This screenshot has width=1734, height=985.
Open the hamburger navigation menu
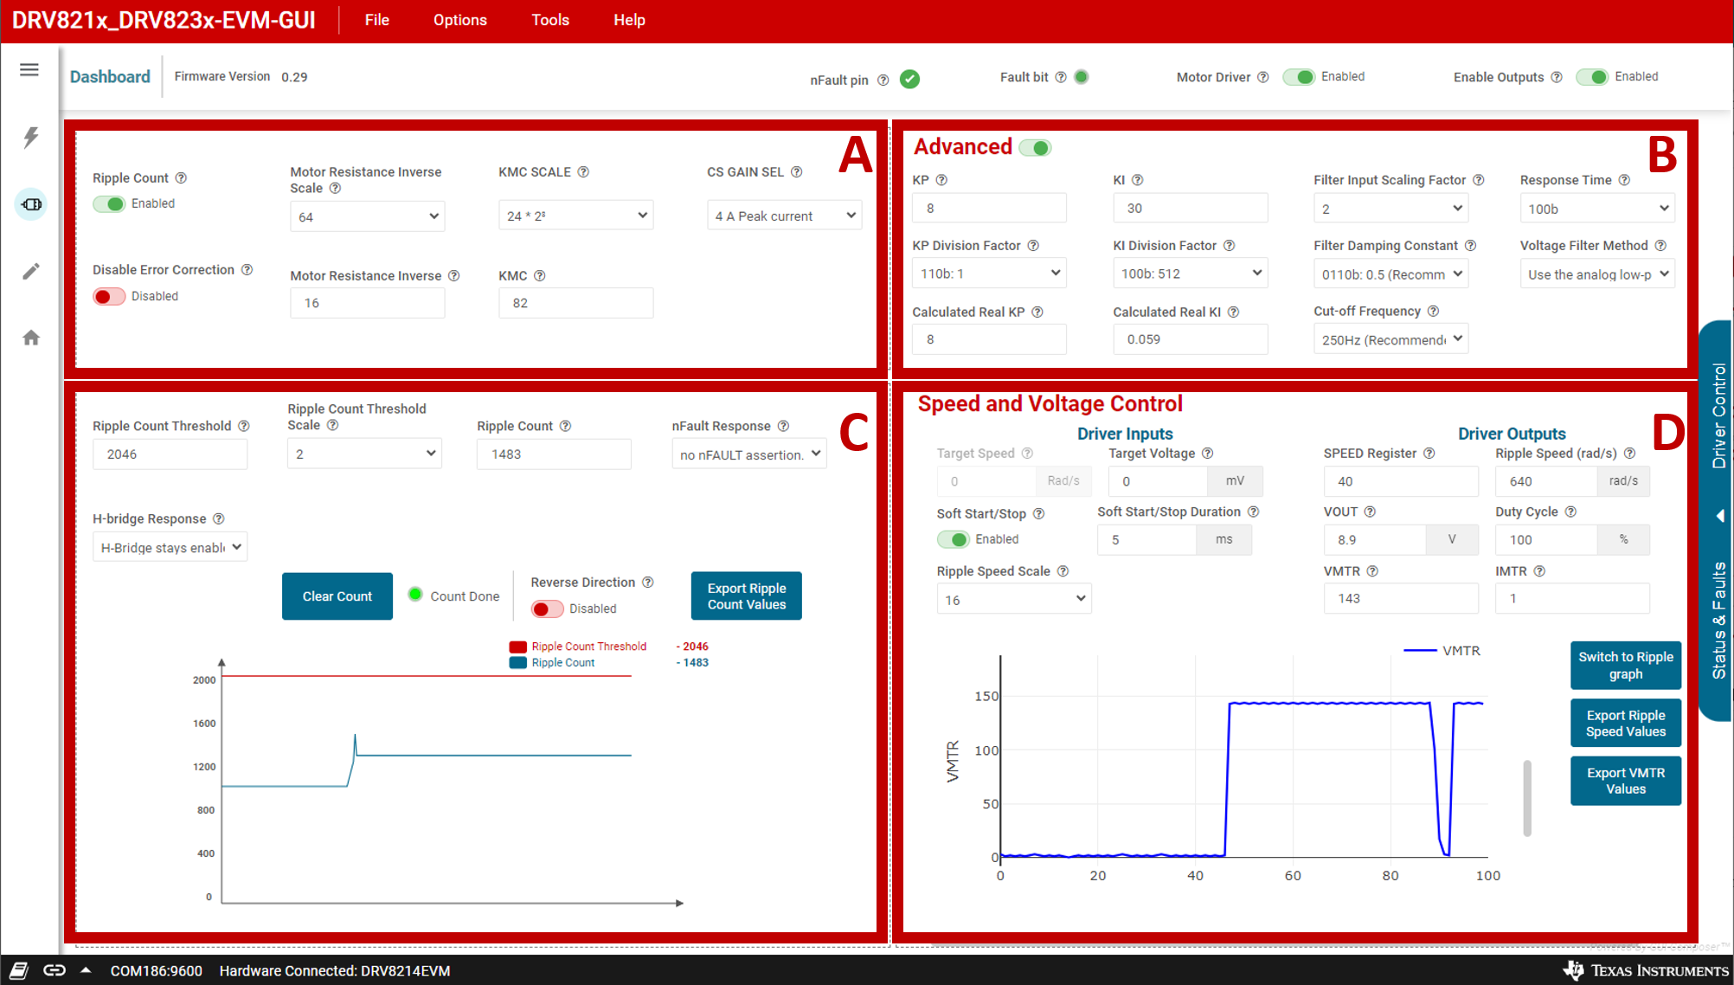29,70
